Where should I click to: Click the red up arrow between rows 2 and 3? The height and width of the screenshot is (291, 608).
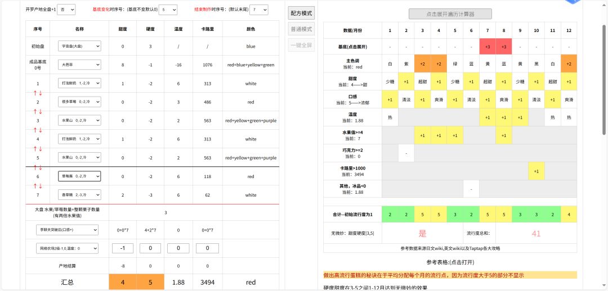coord(34,111)
